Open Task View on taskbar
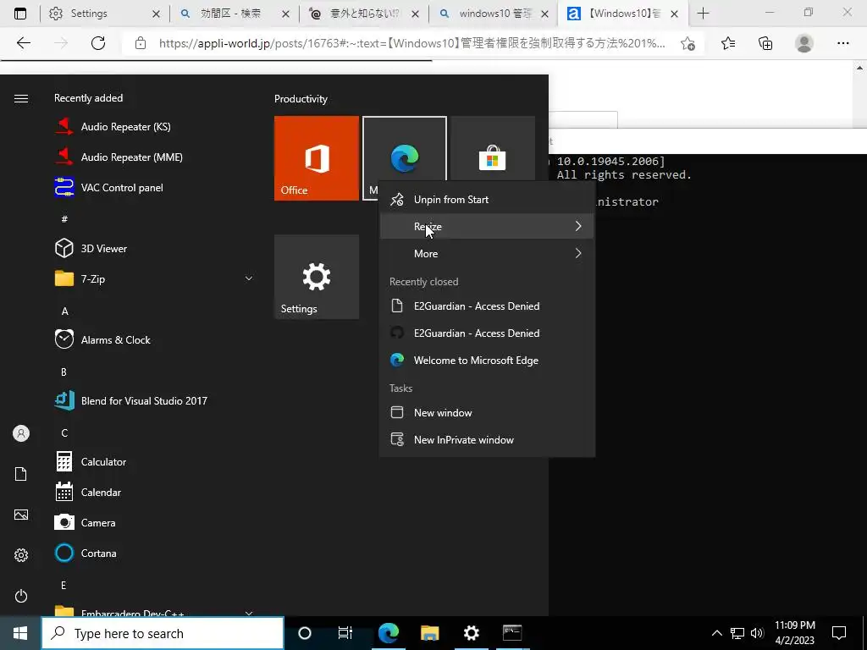This screenshot has height=650, width=867. [x=345, y=633]
